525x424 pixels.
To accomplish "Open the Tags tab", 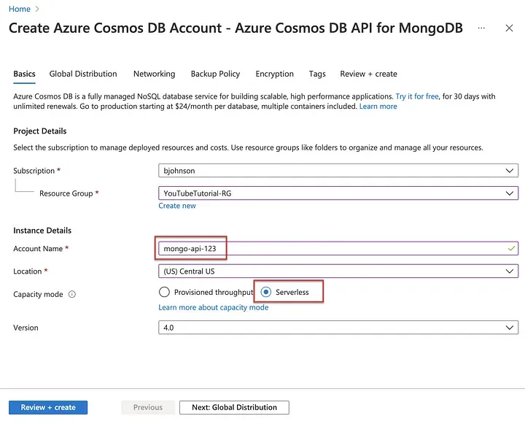I will 317,74.
